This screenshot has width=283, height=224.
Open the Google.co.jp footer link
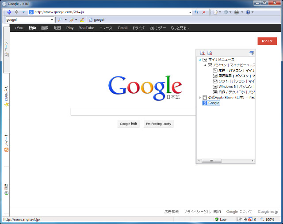tap(268, 212)
